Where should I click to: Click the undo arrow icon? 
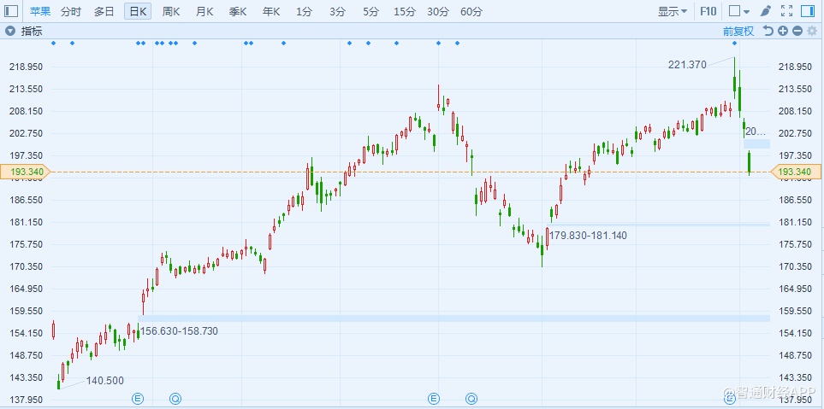[768, 31]
